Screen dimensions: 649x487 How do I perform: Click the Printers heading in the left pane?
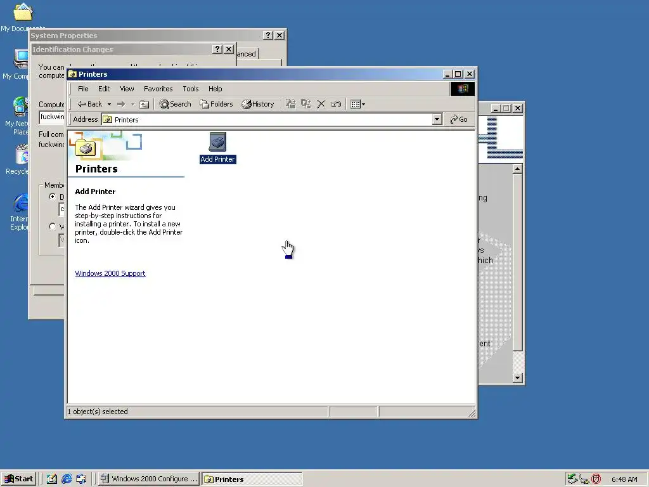96,169
